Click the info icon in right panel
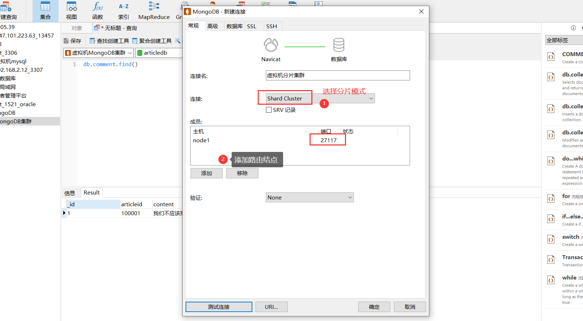583x321 pixels. [573, 28]
